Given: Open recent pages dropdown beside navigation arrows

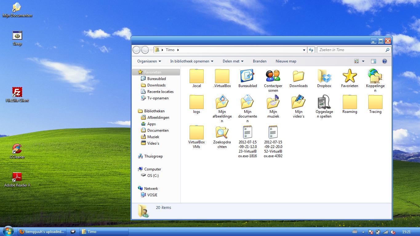Looking at the screenshot, I should [151, 50].
